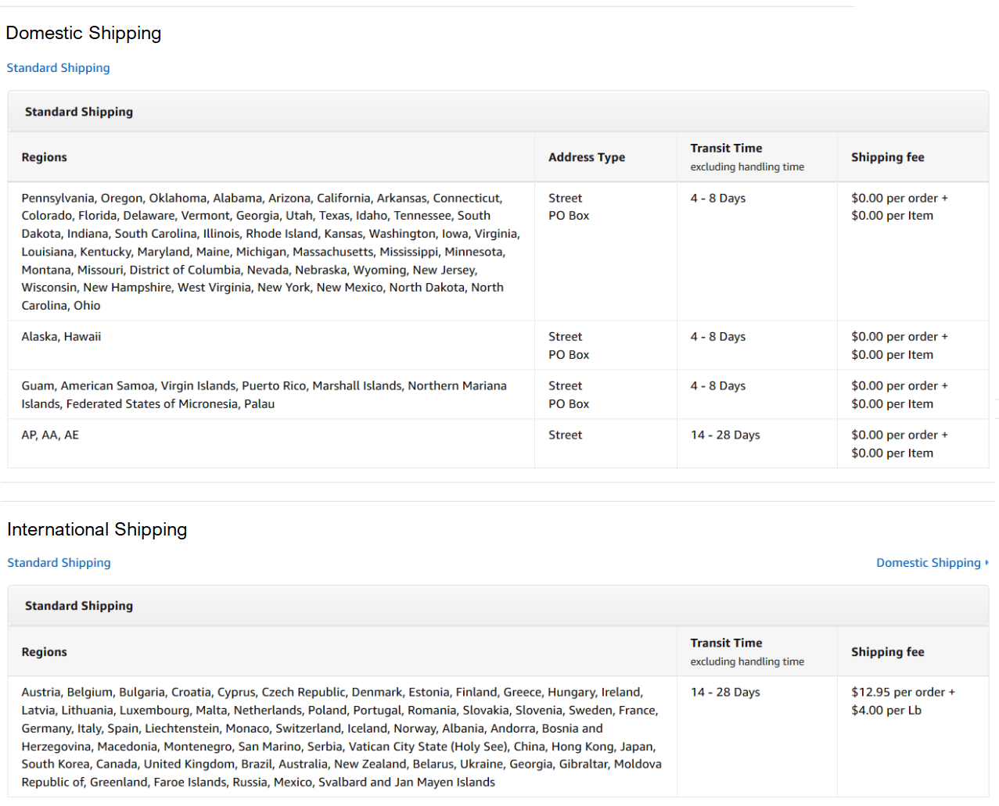Viewport: 999px width, 806px height.
Task: Click the Street PO Box address type cell
Action: 565,206
